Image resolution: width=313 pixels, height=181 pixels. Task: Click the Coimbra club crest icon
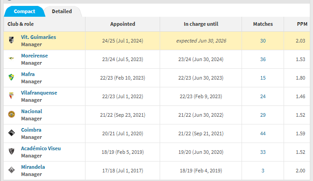[x=11, y=133]
